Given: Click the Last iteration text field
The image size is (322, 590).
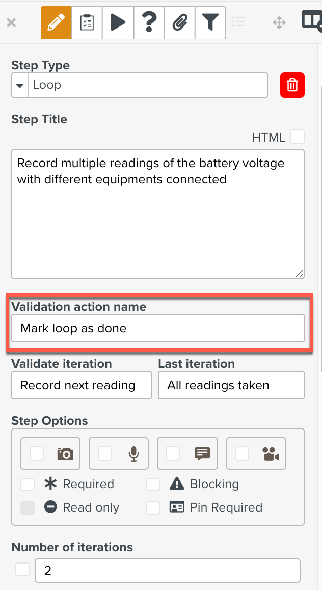Looking at the screenshot, I should pos(231,385).
